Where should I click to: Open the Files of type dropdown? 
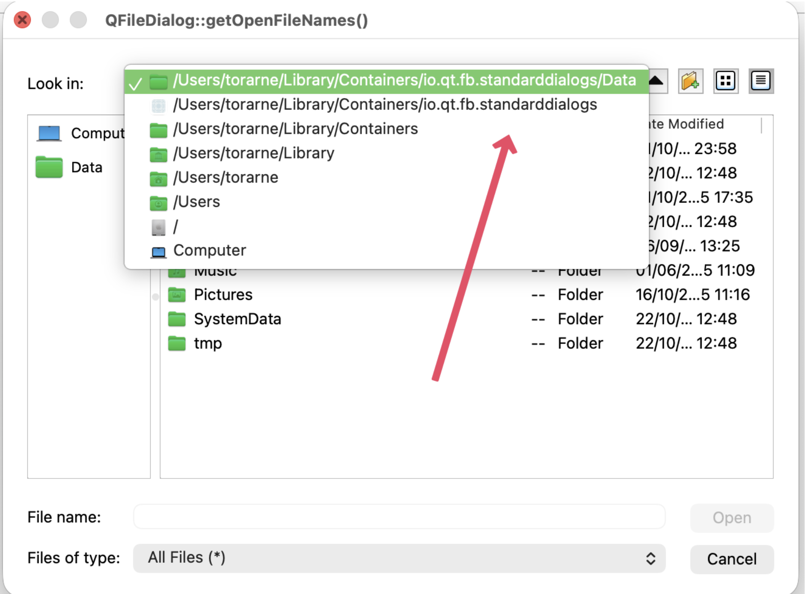tap(399, 558)
